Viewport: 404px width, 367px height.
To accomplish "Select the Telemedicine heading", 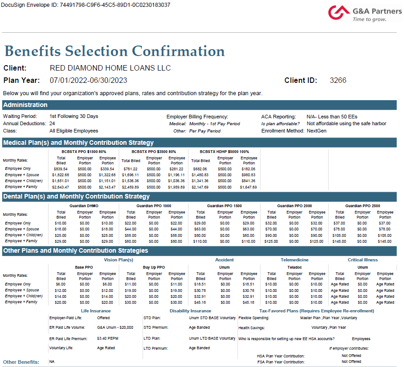I will click(x=295, y=260).
